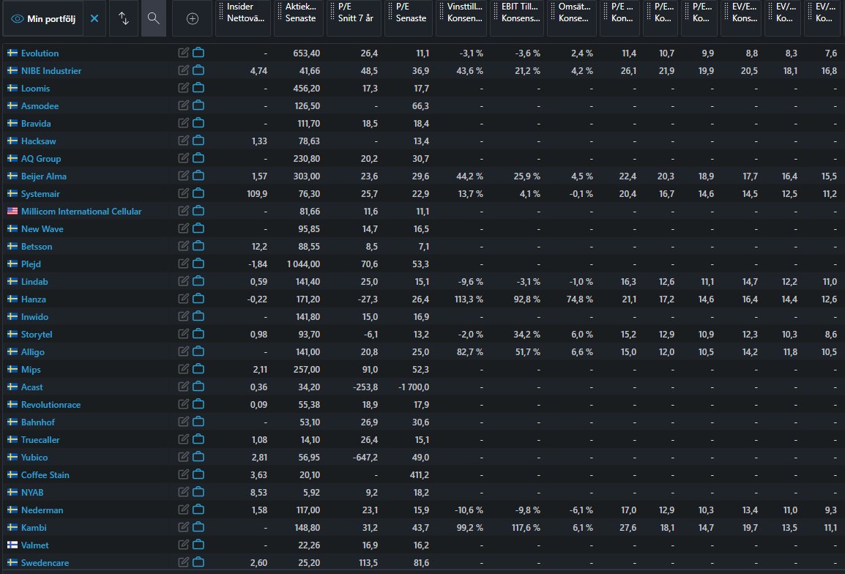Open the Evolution stock link

coord(40,53)
